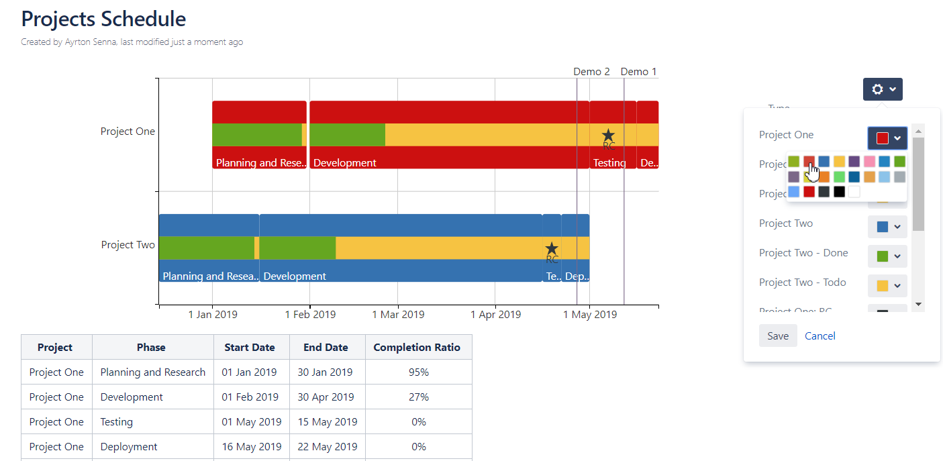This screenshot has height=461, width=943.
Task: Select the gray swatch in the palette
Action: pos(899,177)
